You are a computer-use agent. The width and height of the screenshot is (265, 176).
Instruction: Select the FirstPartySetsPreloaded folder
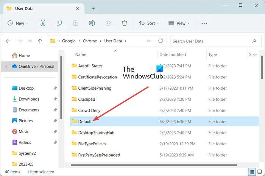tap(96, 155)
